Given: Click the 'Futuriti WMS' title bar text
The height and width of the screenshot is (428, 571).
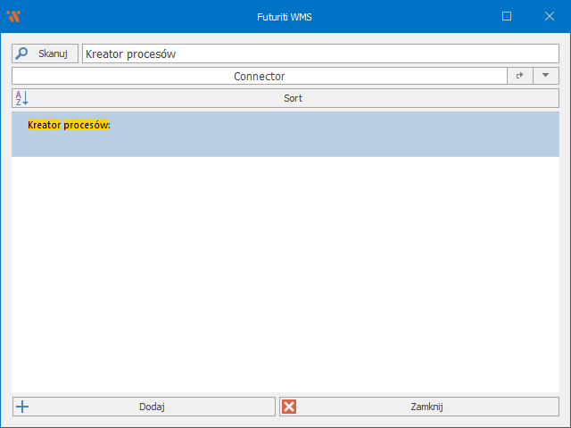Looking at the screenshot, I should 285,16.
